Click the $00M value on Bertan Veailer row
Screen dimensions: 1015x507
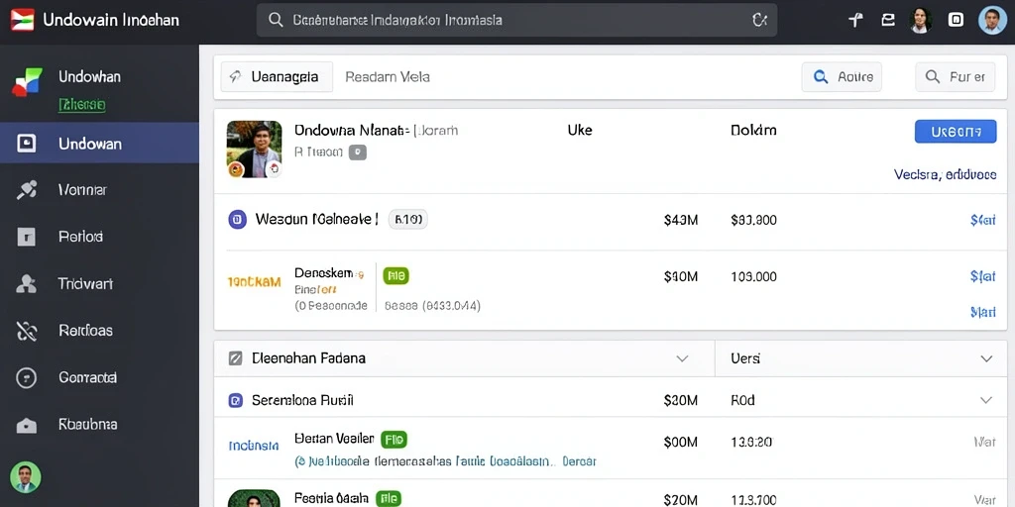click(681, 443)
